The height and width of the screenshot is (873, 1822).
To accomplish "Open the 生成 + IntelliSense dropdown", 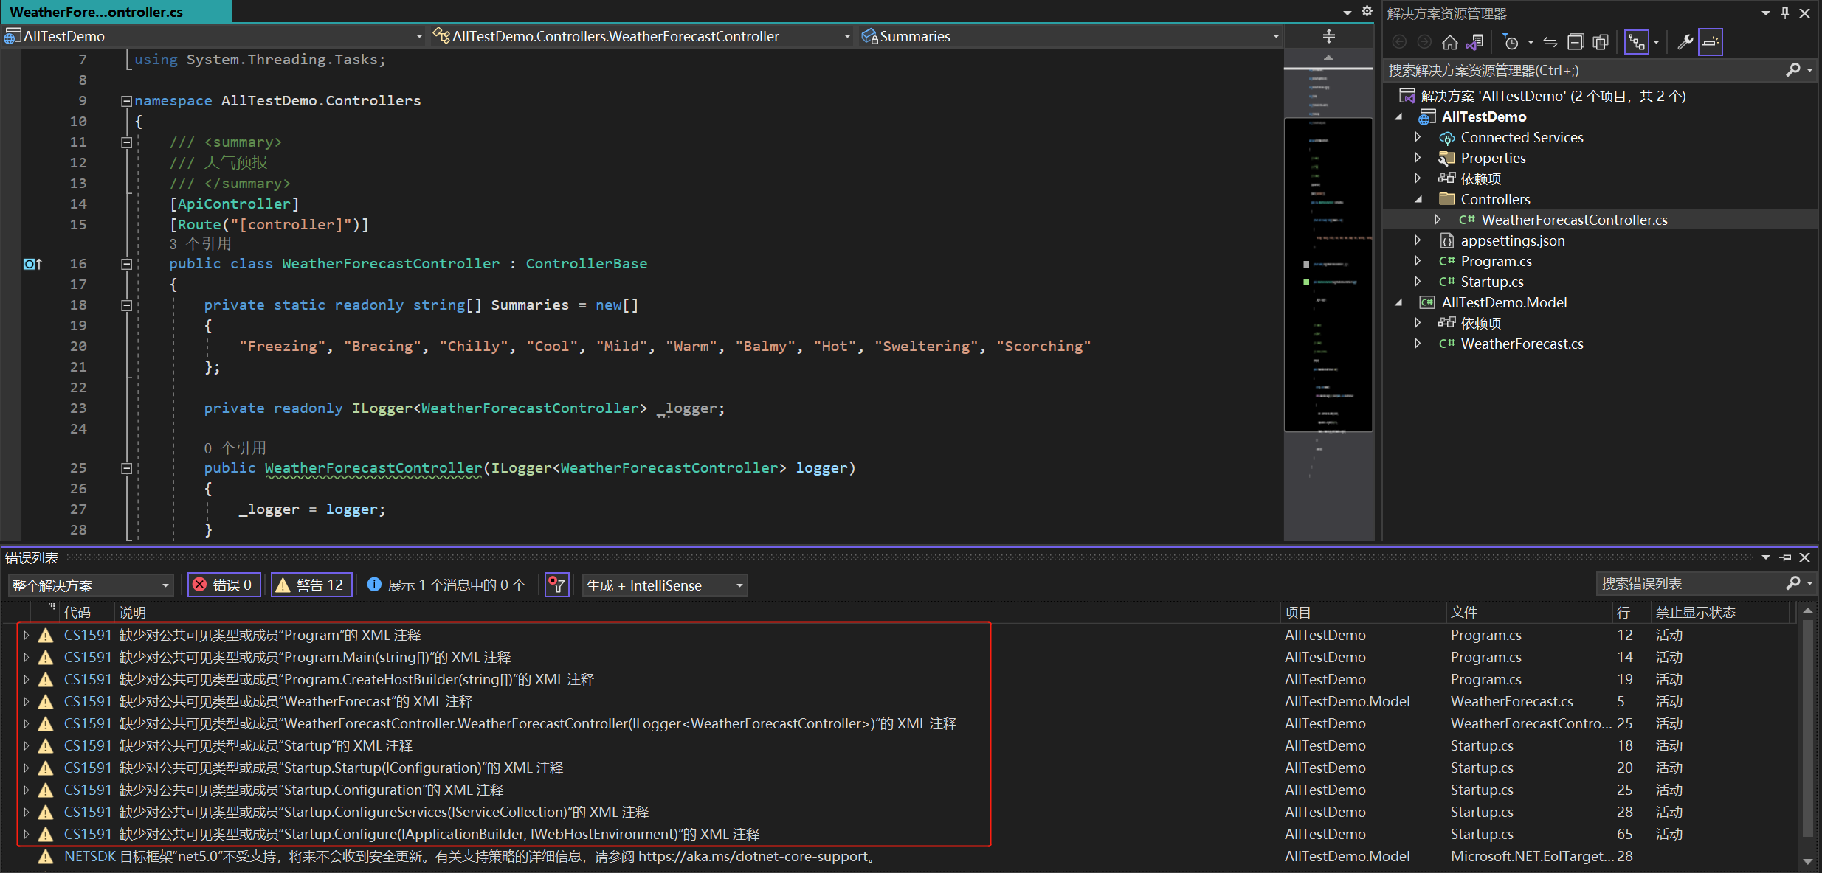I will pos(665,585).
